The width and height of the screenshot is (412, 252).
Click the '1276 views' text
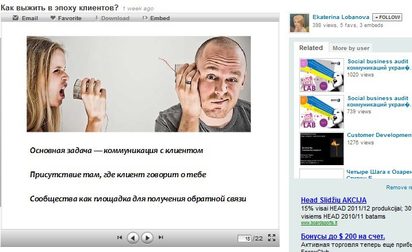[x=360, y=143]
